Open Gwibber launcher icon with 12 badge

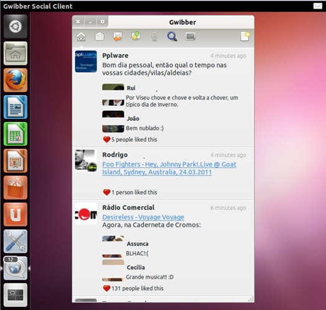point(16,268)
